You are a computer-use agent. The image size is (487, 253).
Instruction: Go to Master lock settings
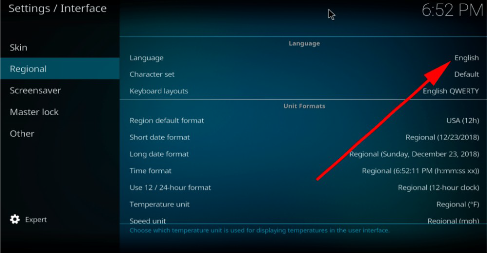point(60,112)
